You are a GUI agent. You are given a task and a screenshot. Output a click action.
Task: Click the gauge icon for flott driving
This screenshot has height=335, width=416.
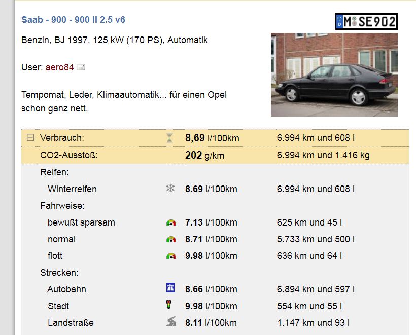click(171, 256)
